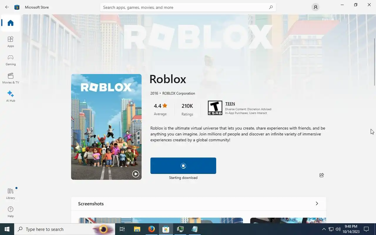The image size is (376, 235).
Task: Open the AI Hub section
Action: (x=11, y=96)
